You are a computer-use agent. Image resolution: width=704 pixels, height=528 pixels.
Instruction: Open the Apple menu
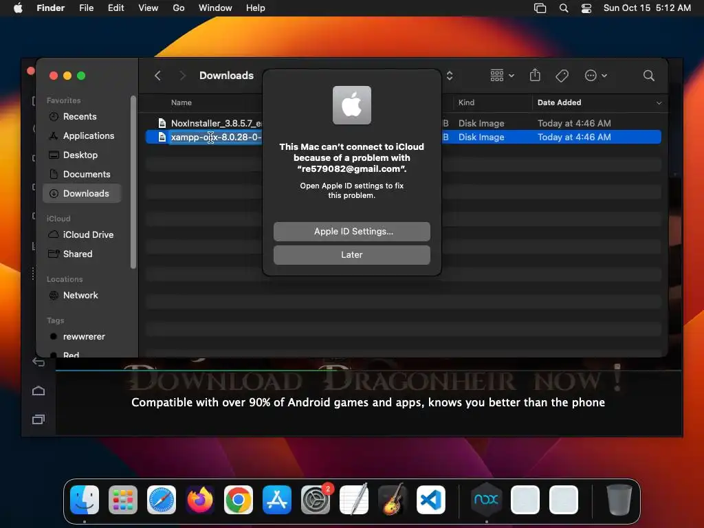(18, 8)
